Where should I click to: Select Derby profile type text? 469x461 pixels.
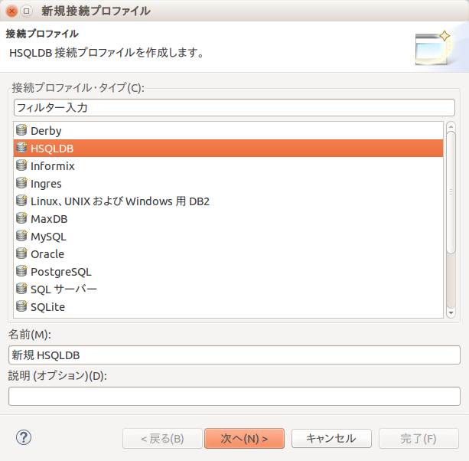tap(46, 131)
